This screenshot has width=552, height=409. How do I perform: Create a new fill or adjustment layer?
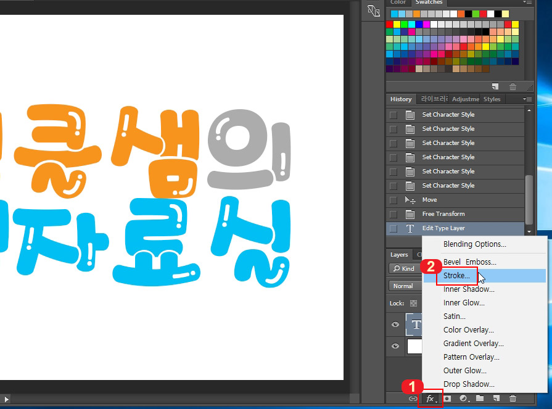(x=464, y=399)
